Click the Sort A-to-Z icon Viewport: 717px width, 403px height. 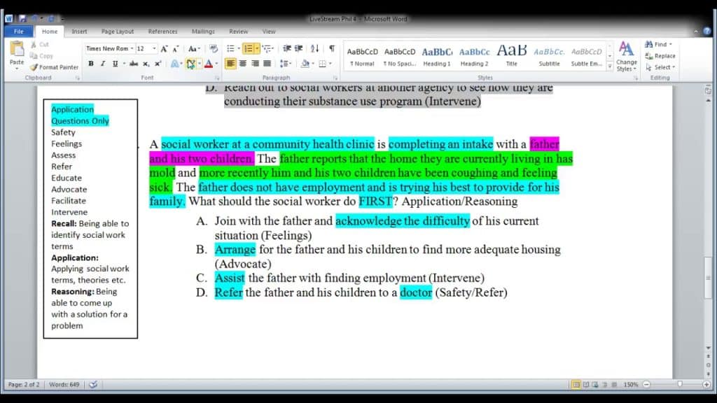click(314, 48)
